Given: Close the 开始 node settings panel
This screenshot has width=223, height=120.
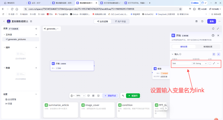Looking at the screenshot, I should (218, 36).
